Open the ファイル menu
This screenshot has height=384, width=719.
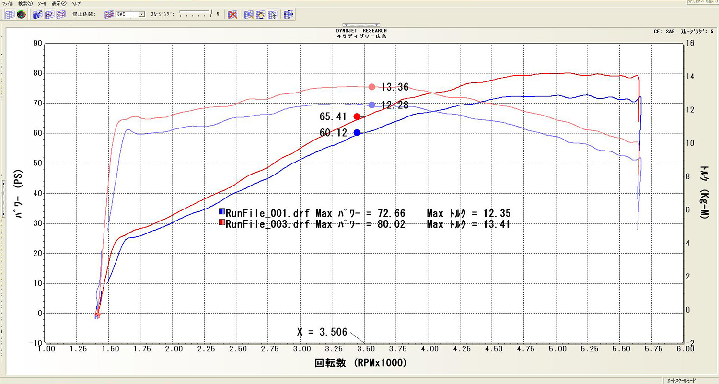(8, 3)
